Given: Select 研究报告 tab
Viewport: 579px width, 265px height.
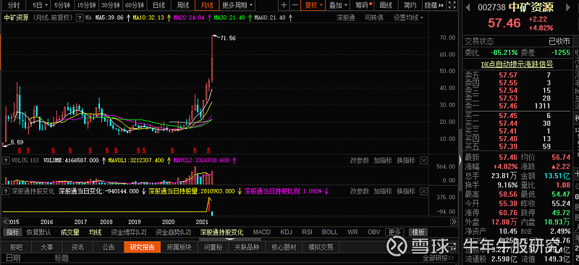Looking at the screenshot, I should pyautogui.click(x=142, y=247).
